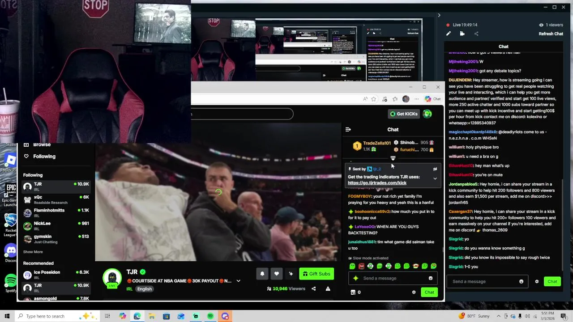The height and width of the screenshot is (322, 573).
Task: Click the emoji icon in Kick message box
Action: click(x=431, y=278)
